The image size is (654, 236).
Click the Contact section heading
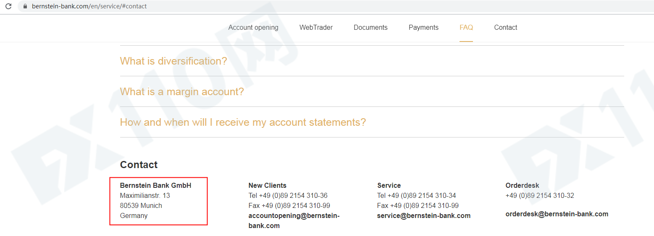pos(139,165)
